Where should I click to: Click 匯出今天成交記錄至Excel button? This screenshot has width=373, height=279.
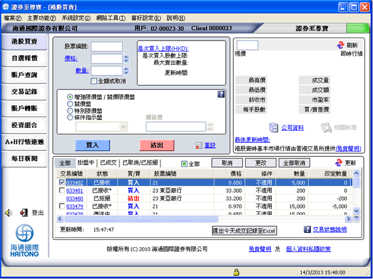point(245,231)
